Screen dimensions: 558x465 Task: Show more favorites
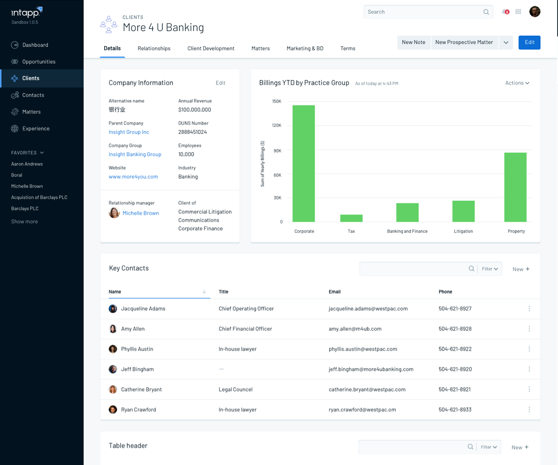(x=25, y=221)
